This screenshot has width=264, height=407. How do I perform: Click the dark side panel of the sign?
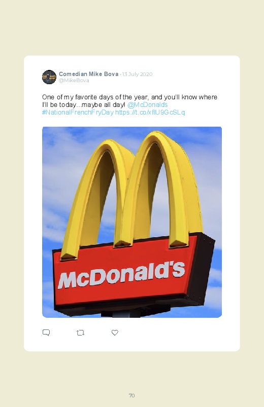pyautogui.click(x=203, y=267)
